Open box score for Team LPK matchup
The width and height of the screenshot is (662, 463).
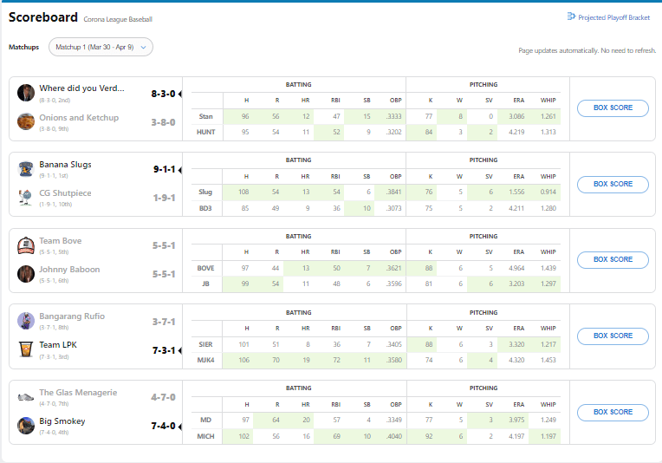tap(613, 336)
